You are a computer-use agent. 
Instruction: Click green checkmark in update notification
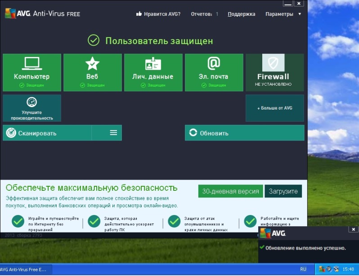[x=262, y=247]
